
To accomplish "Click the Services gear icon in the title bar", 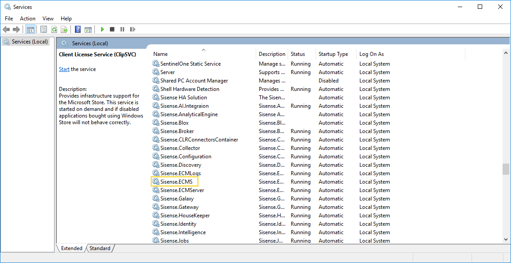I will click(x=7, y=7).
